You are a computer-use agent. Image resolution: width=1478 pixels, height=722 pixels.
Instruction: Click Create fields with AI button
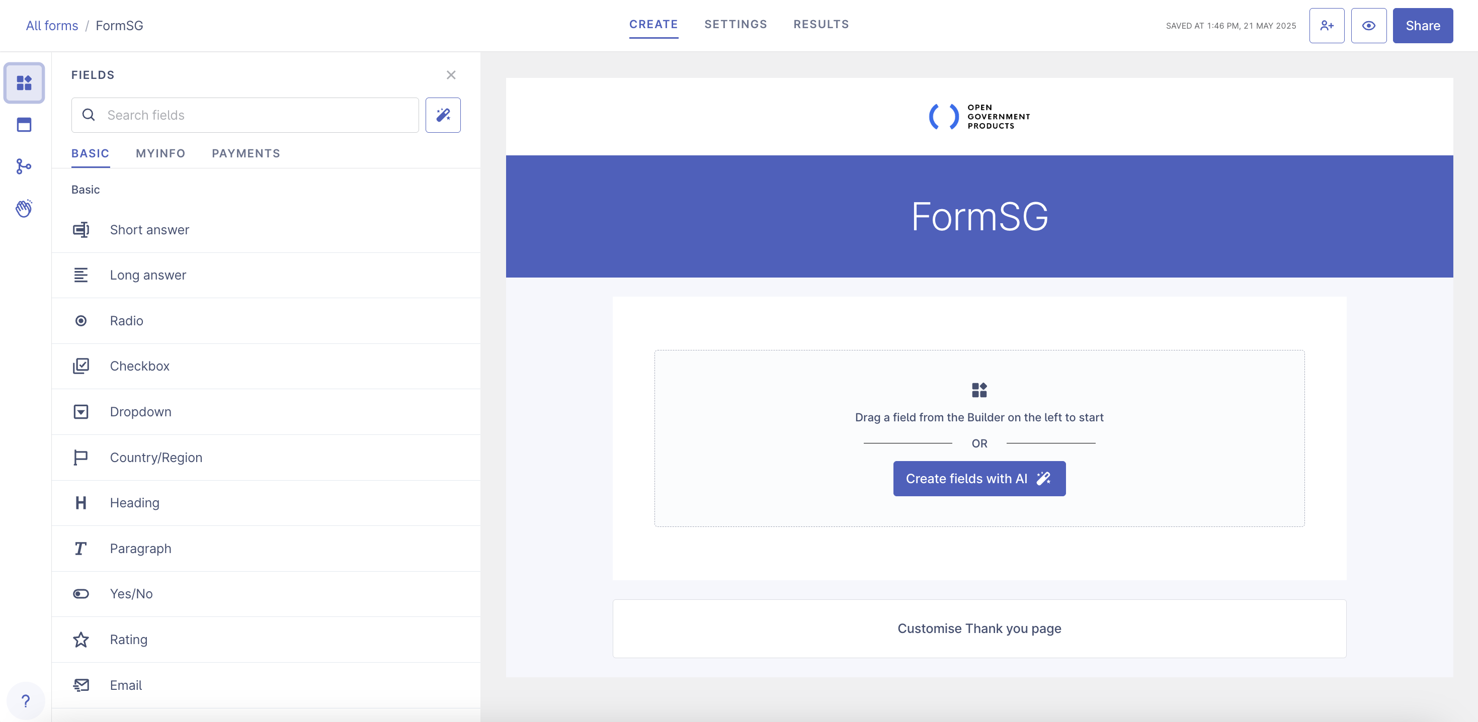(978, 478)
